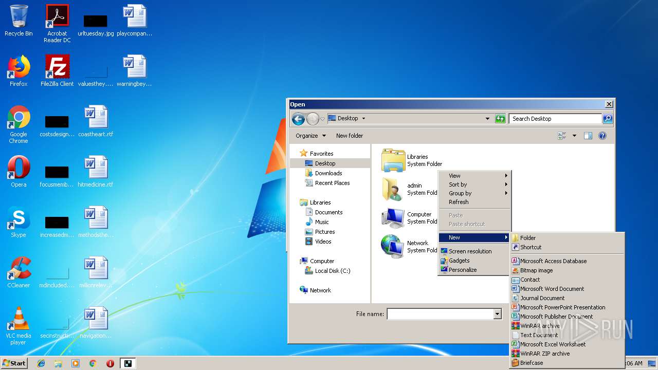This screenshot has height=370, width=658.
Task: Open the Organize dropdown menu
Action: point(310,136)
